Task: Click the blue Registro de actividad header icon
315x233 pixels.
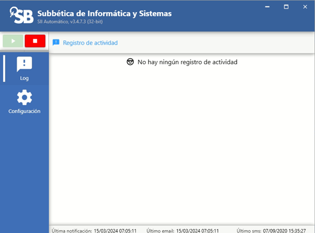Action: (x=56, y=43)
